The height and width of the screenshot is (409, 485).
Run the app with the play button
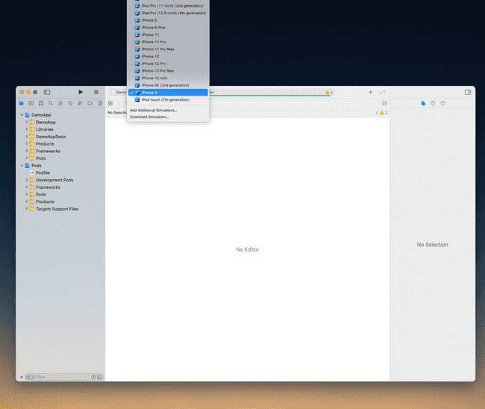pyautogui.click(x=81, y=93)
